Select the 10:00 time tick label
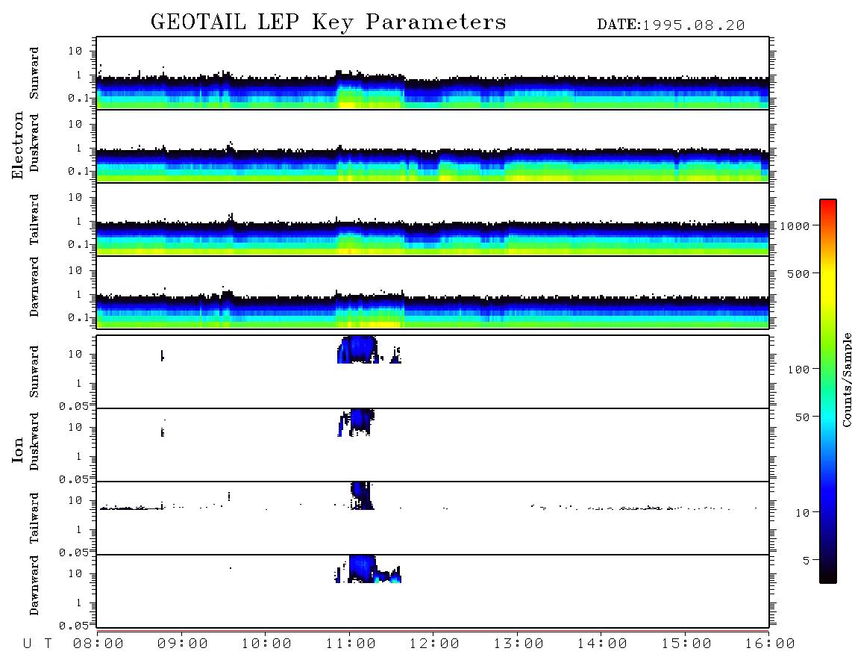Image resolution: width=852 pixels, height=657 pixels. click(266, 644)
